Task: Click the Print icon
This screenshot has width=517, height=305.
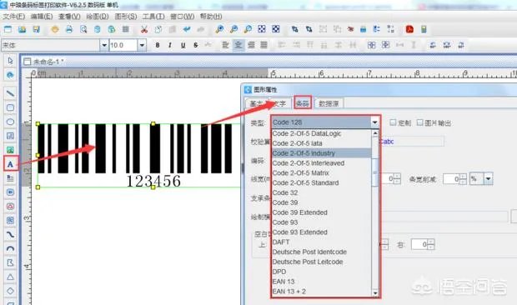Action: click(69, 29)
